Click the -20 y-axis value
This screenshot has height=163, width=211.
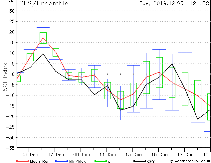pos(10,116)
